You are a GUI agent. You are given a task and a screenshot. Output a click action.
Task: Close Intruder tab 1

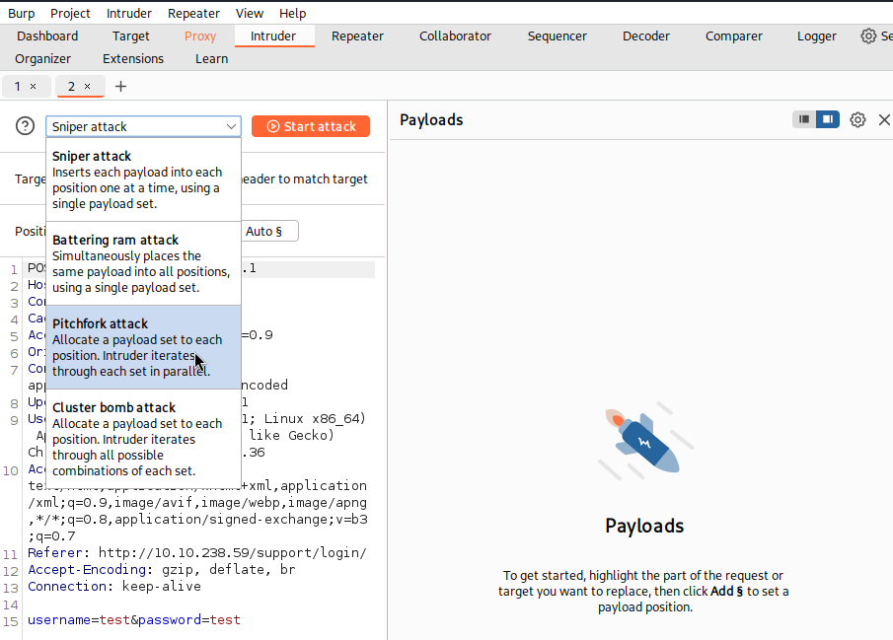(x=33, y=87)
